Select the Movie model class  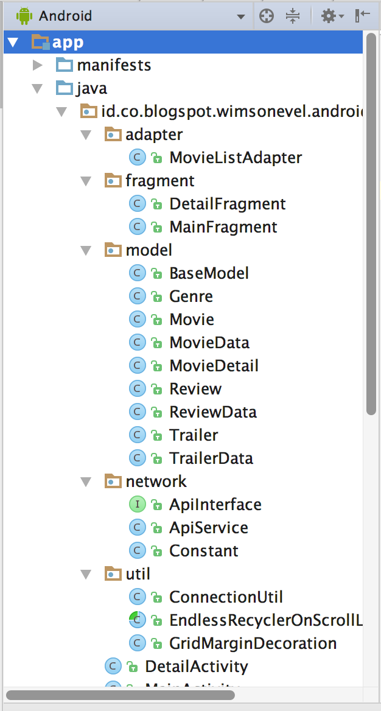[x=191, y=319]
